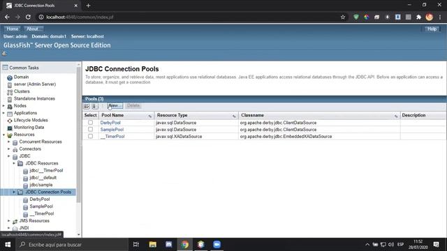Tick the DerbyPool row checkbox
This screenshot has height=251, width=447.
(90, 123)
